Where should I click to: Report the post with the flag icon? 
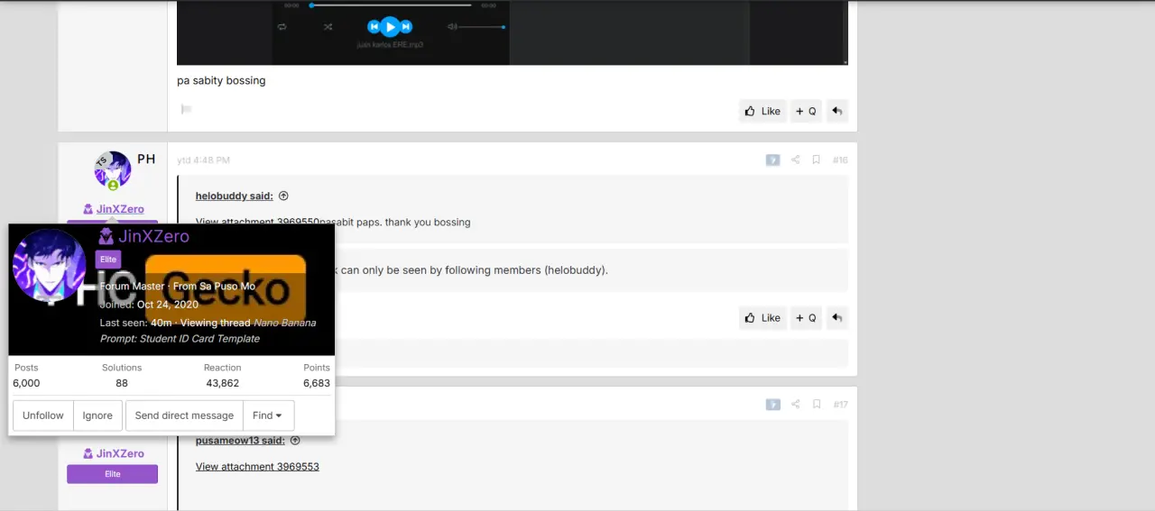coord(186,109)
